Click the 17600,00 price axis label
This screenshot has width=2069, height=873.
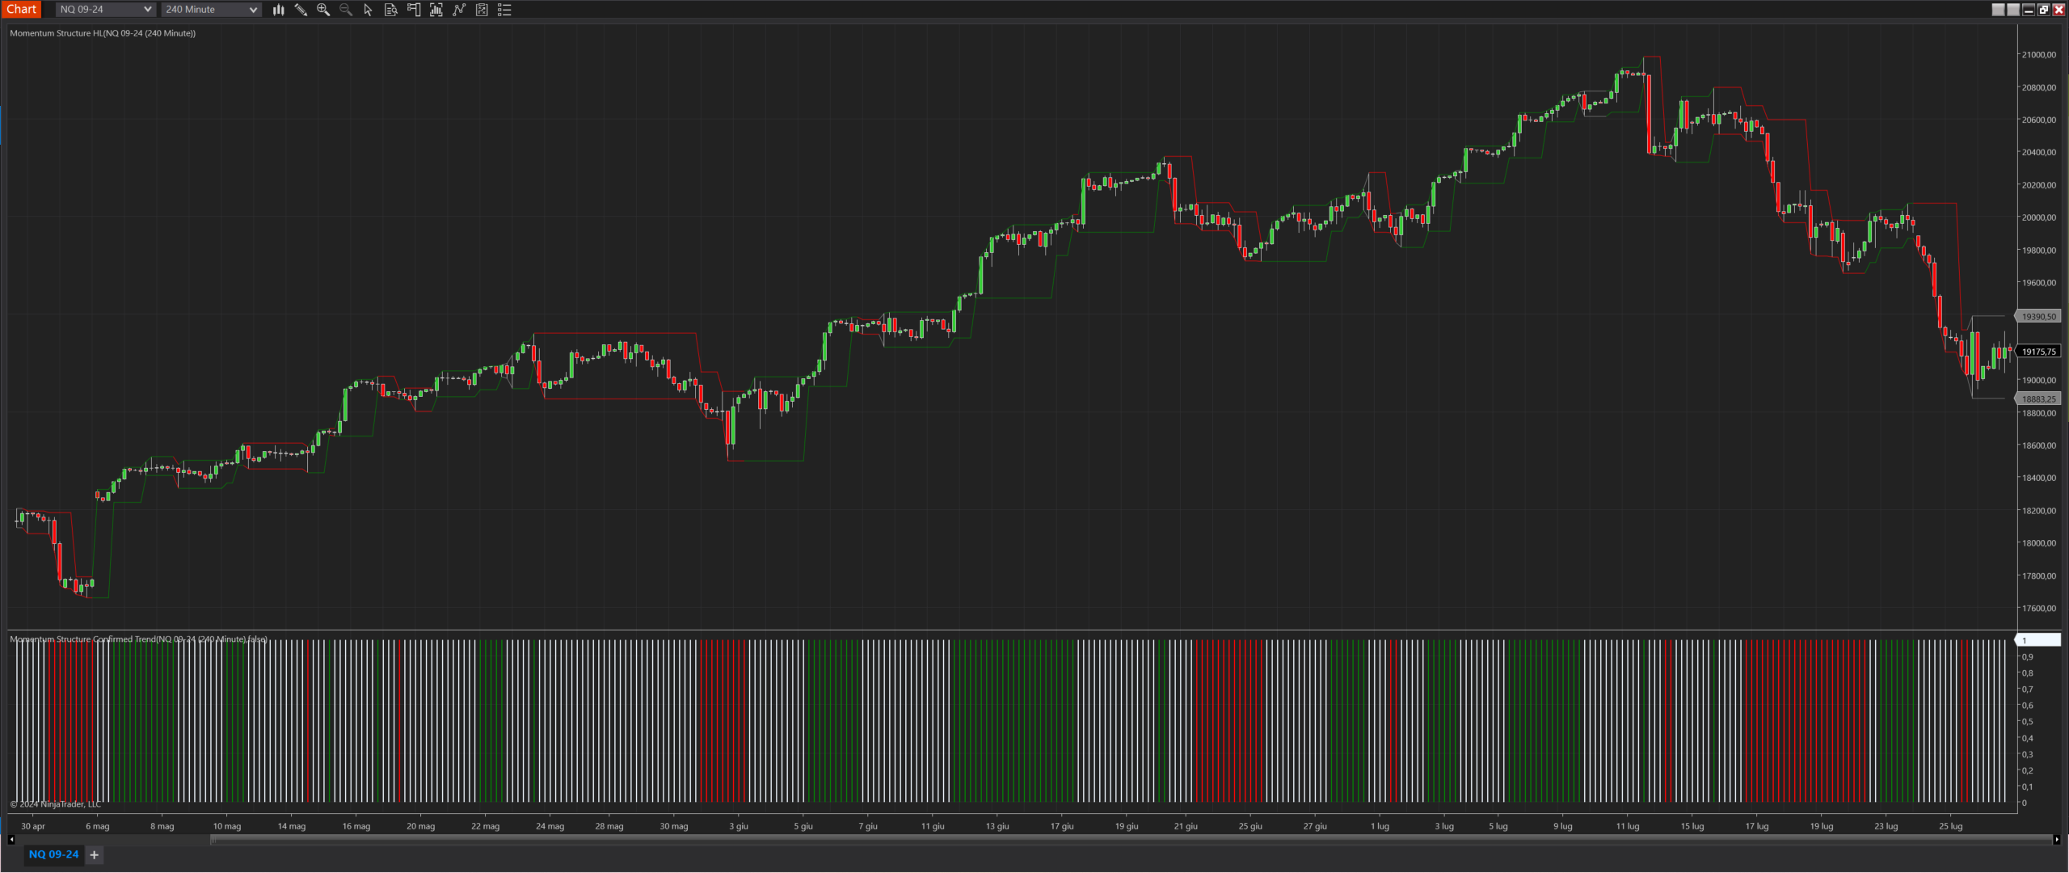[x=2038, y=609]
